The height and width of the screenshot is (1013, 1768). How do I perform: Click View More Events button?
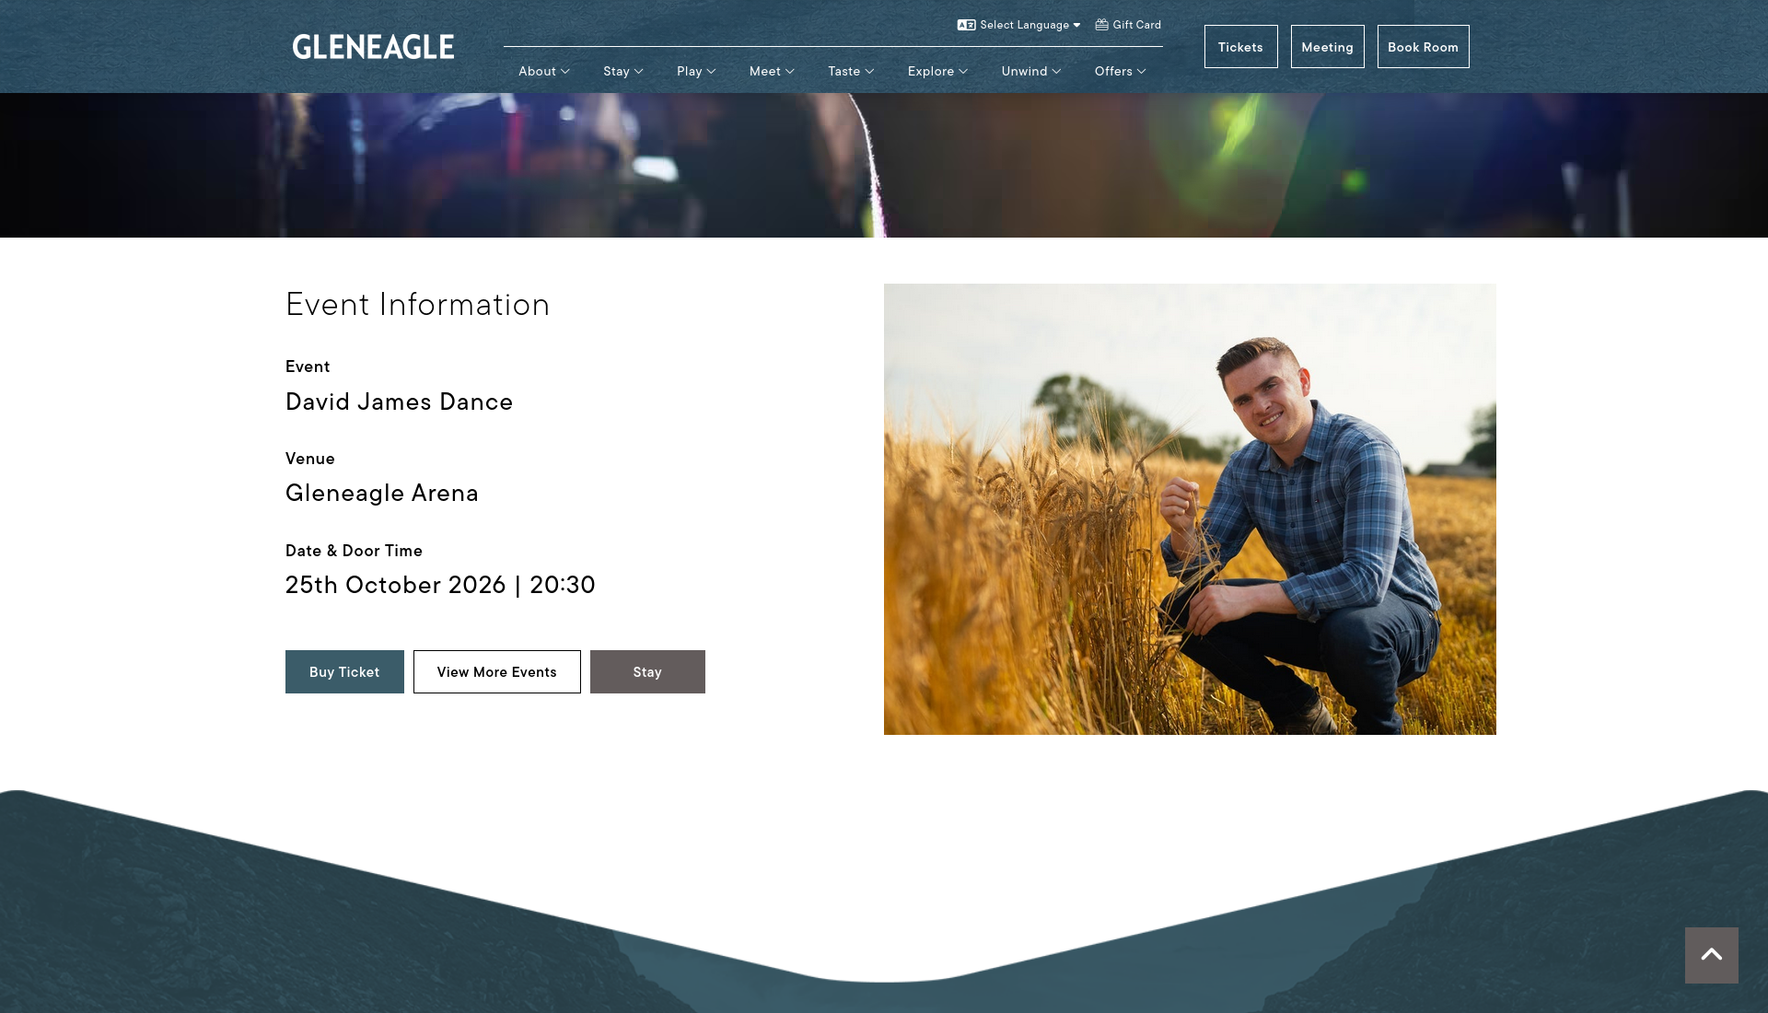coord(497,672)
